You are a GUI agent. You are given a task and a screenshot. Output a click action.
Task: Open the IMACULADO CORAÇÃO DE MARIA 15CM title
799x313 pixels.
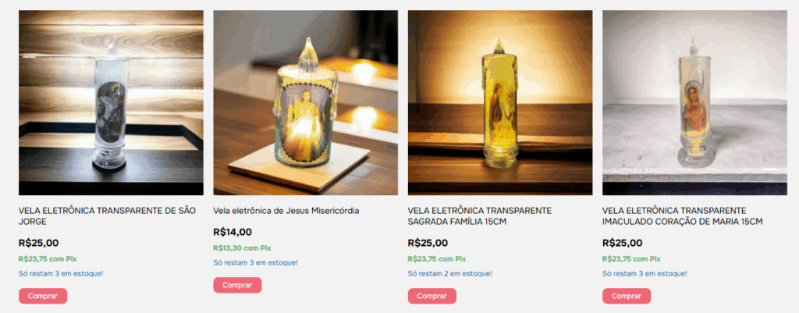(682, 216)
